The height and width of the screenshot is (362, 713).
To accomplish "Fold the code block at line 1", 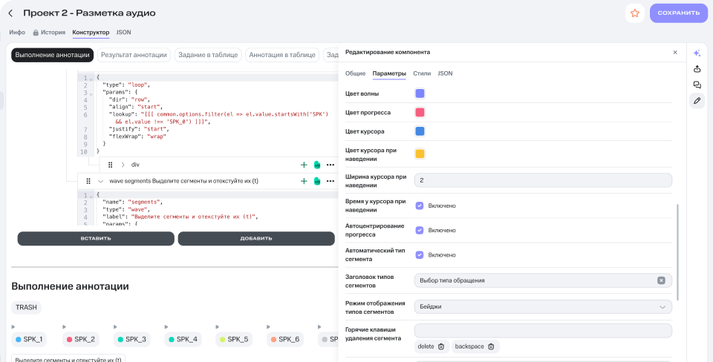I will [92, 79].
